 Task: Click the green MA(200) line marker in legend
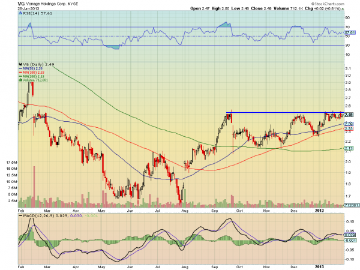point(20,76)
